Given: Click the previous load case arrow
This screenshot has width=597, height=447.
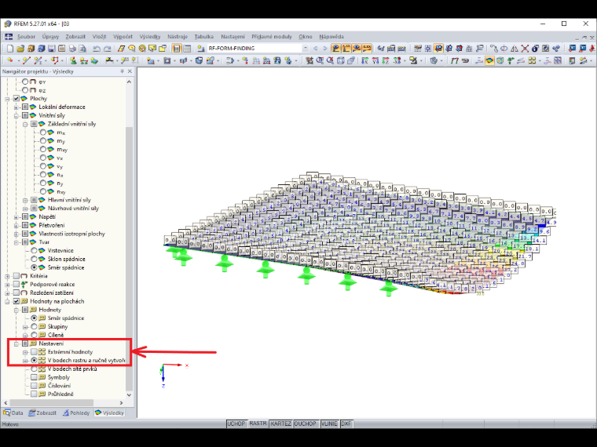Looking at the screenshot, I should pos(315,49).
